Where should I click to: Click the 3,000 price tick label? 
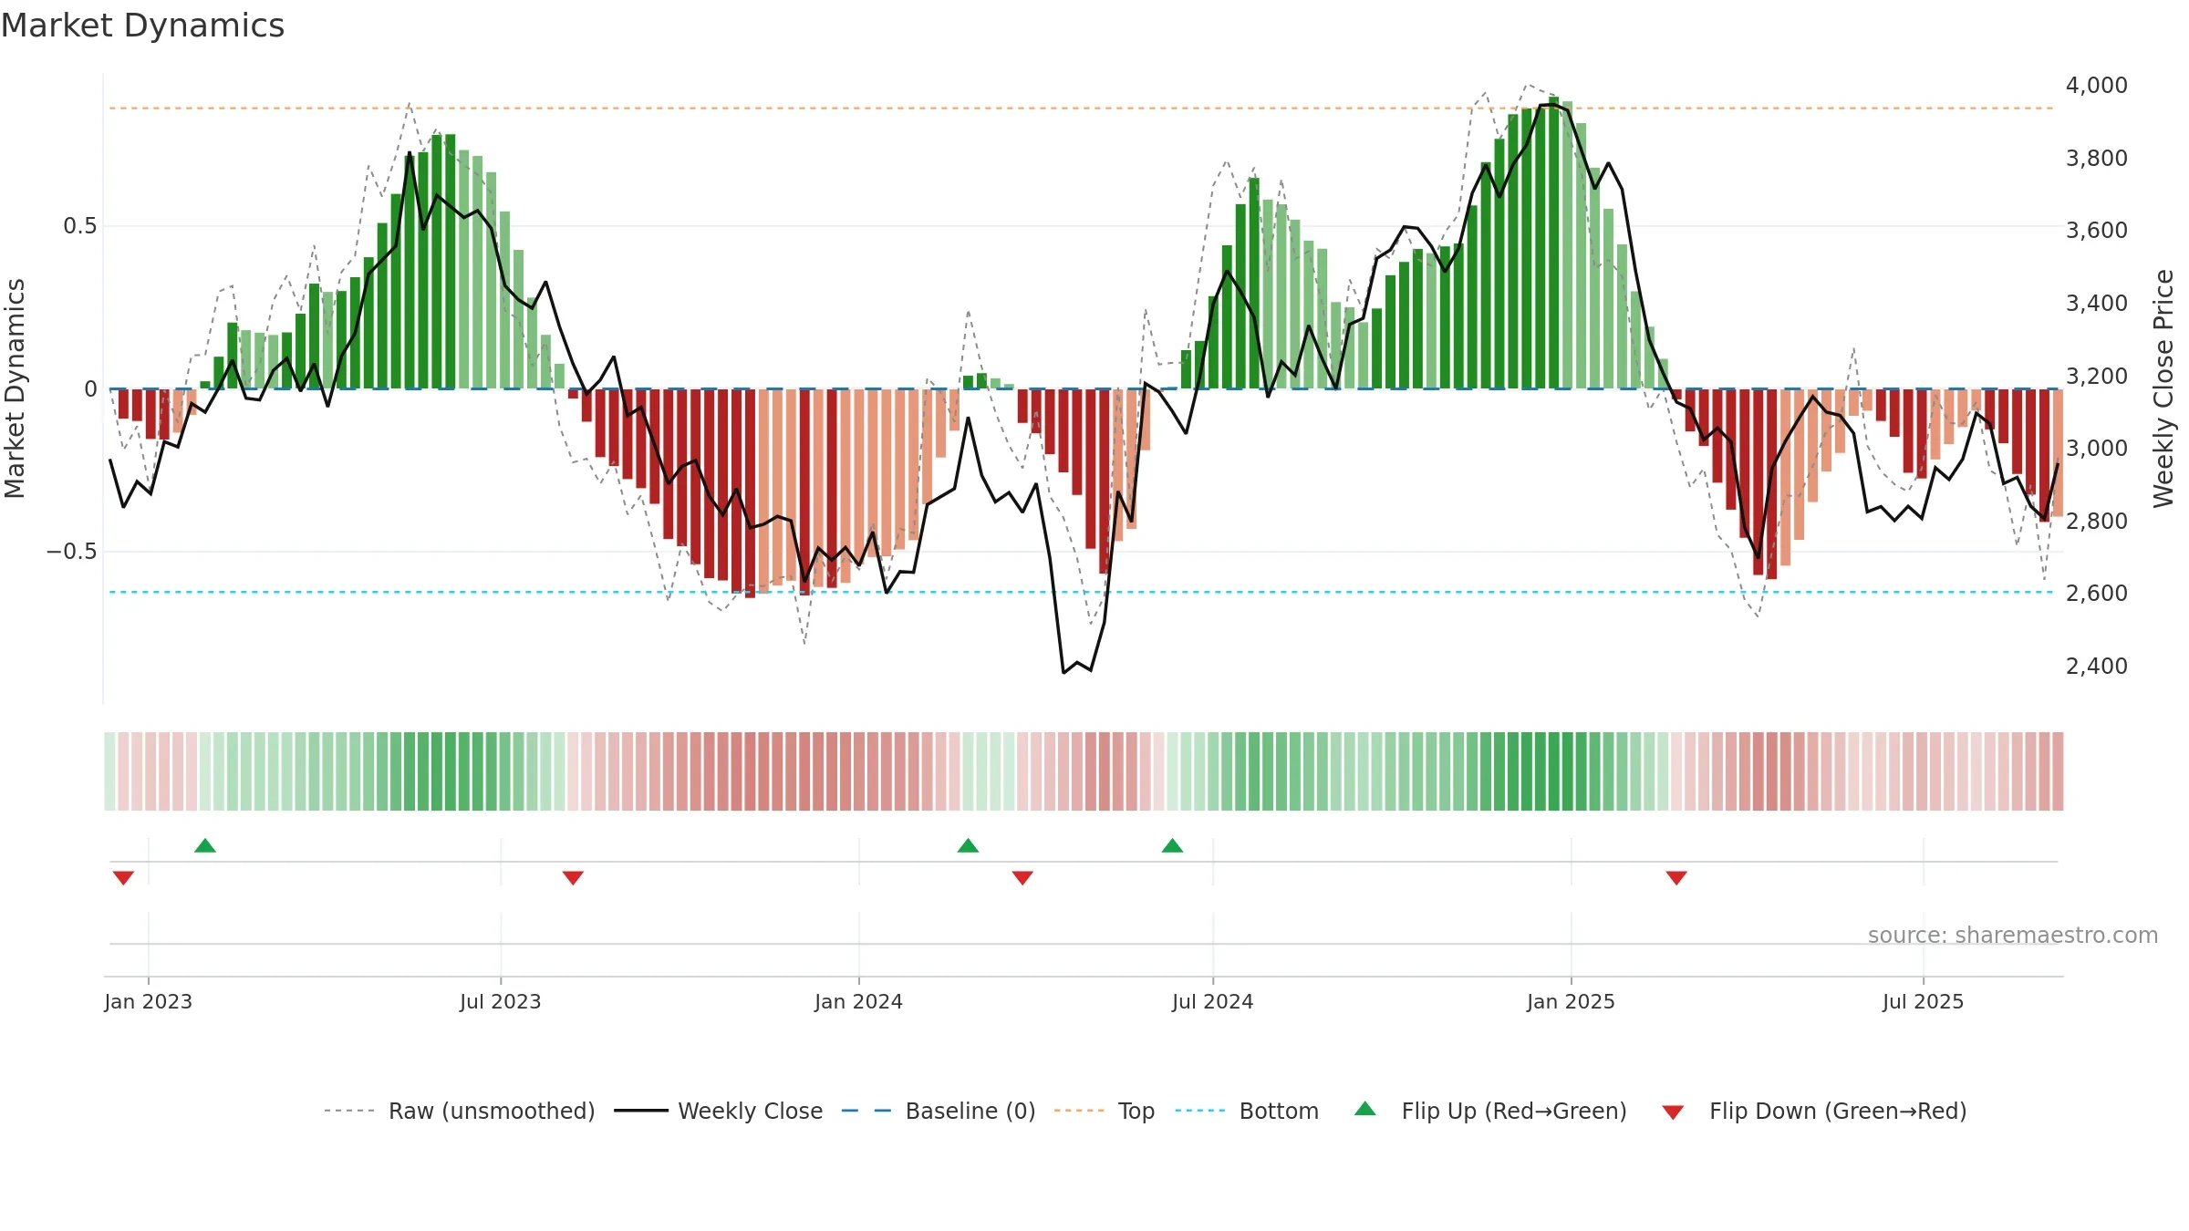click(x=2097, y=448)
